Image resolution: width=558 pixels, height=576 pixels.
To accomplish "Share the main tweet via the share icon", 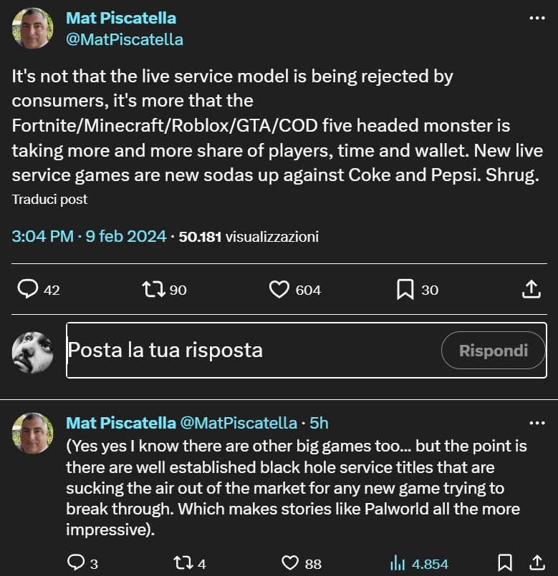I will pos(531,289).
